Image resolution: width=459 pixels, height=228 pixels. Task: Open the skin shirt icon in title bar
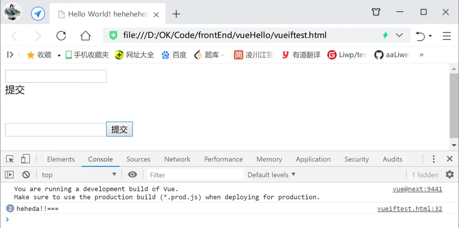click(376, 12)
